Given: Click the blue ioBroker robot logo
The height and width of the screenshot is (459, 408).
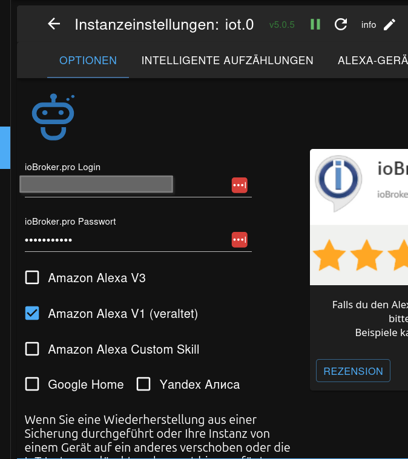Looking at the screenshot, I should pyautogui.click(x=53, y=116).
